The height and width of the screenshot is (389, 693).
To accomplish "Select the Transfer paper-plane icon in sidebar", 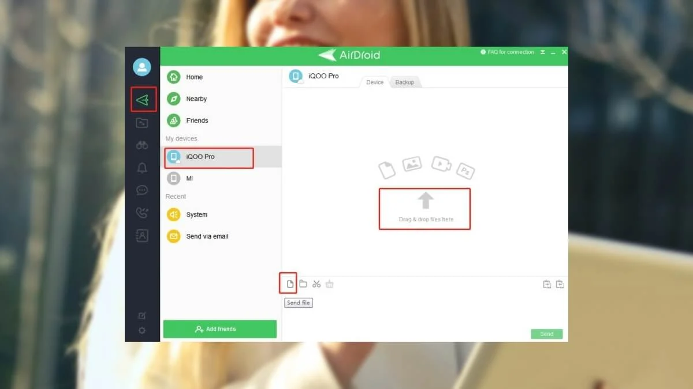I will [142, 100].
